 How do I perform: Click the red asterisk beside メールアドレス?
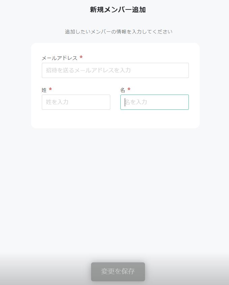coord(81,58)
